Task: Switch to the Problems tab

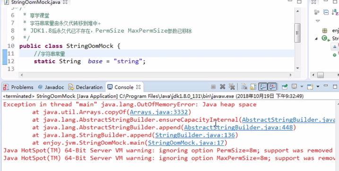Action: (18, 87)
